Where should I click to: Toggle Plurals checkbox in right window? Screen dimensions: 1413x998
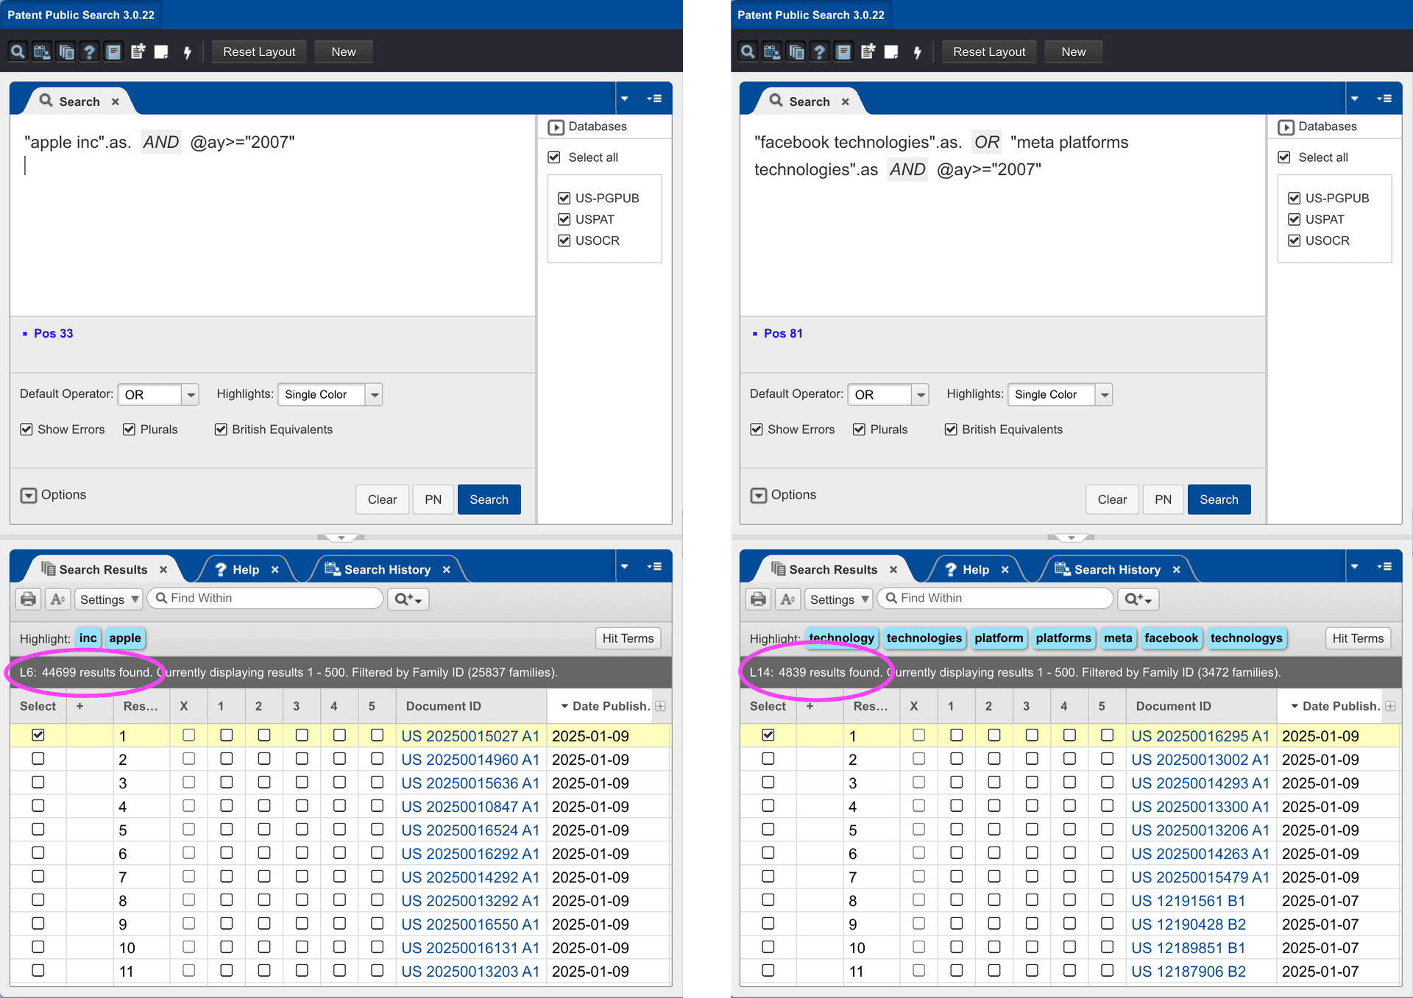(x=859, y=430)
